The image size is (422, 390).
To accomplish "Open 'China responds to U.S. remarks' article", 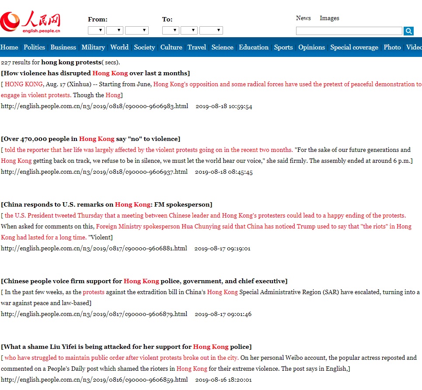I will (x=107, y=205).
